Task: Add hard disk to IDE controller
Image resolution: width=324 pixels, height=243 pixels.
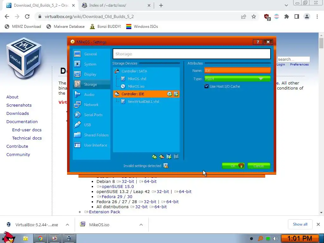Action: click(x=176, y=94)
